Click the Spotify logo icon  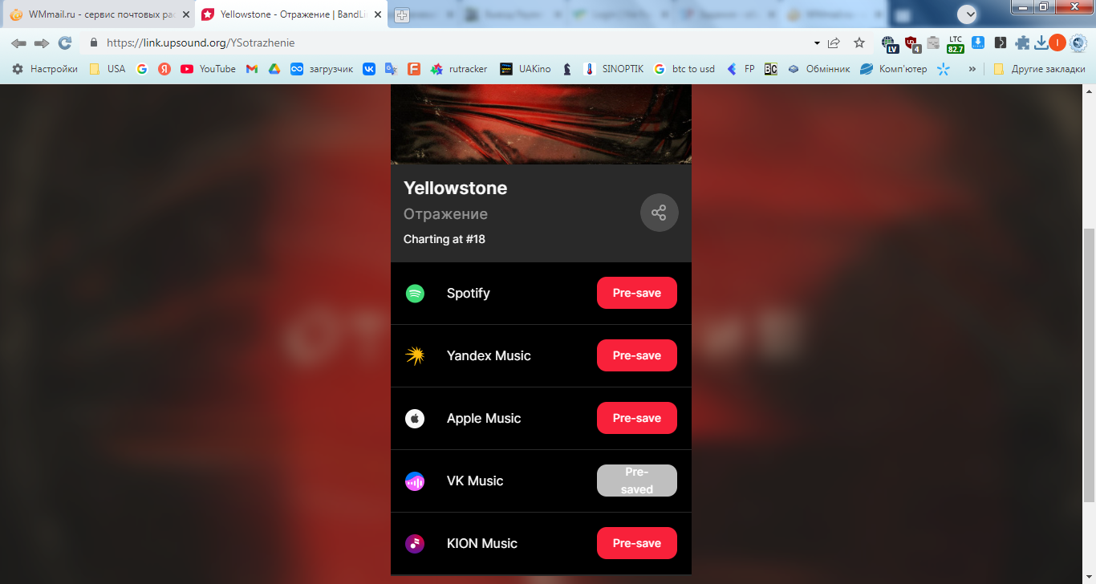[415, 294]
